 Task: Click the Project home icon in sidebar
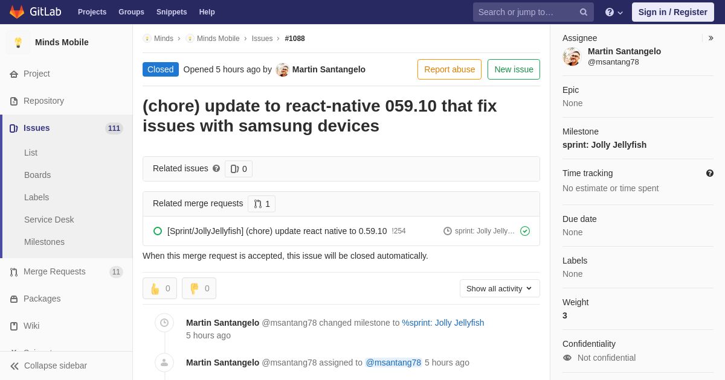pyautogui.click(x=14, y=74)
